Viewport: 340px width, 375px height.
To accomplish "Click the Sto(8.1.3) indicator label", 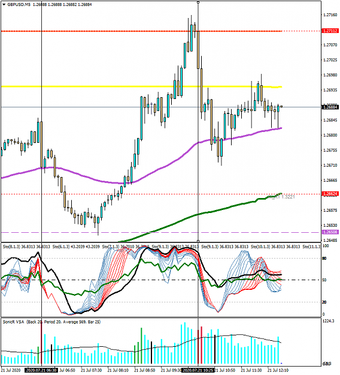I will 26,247.
